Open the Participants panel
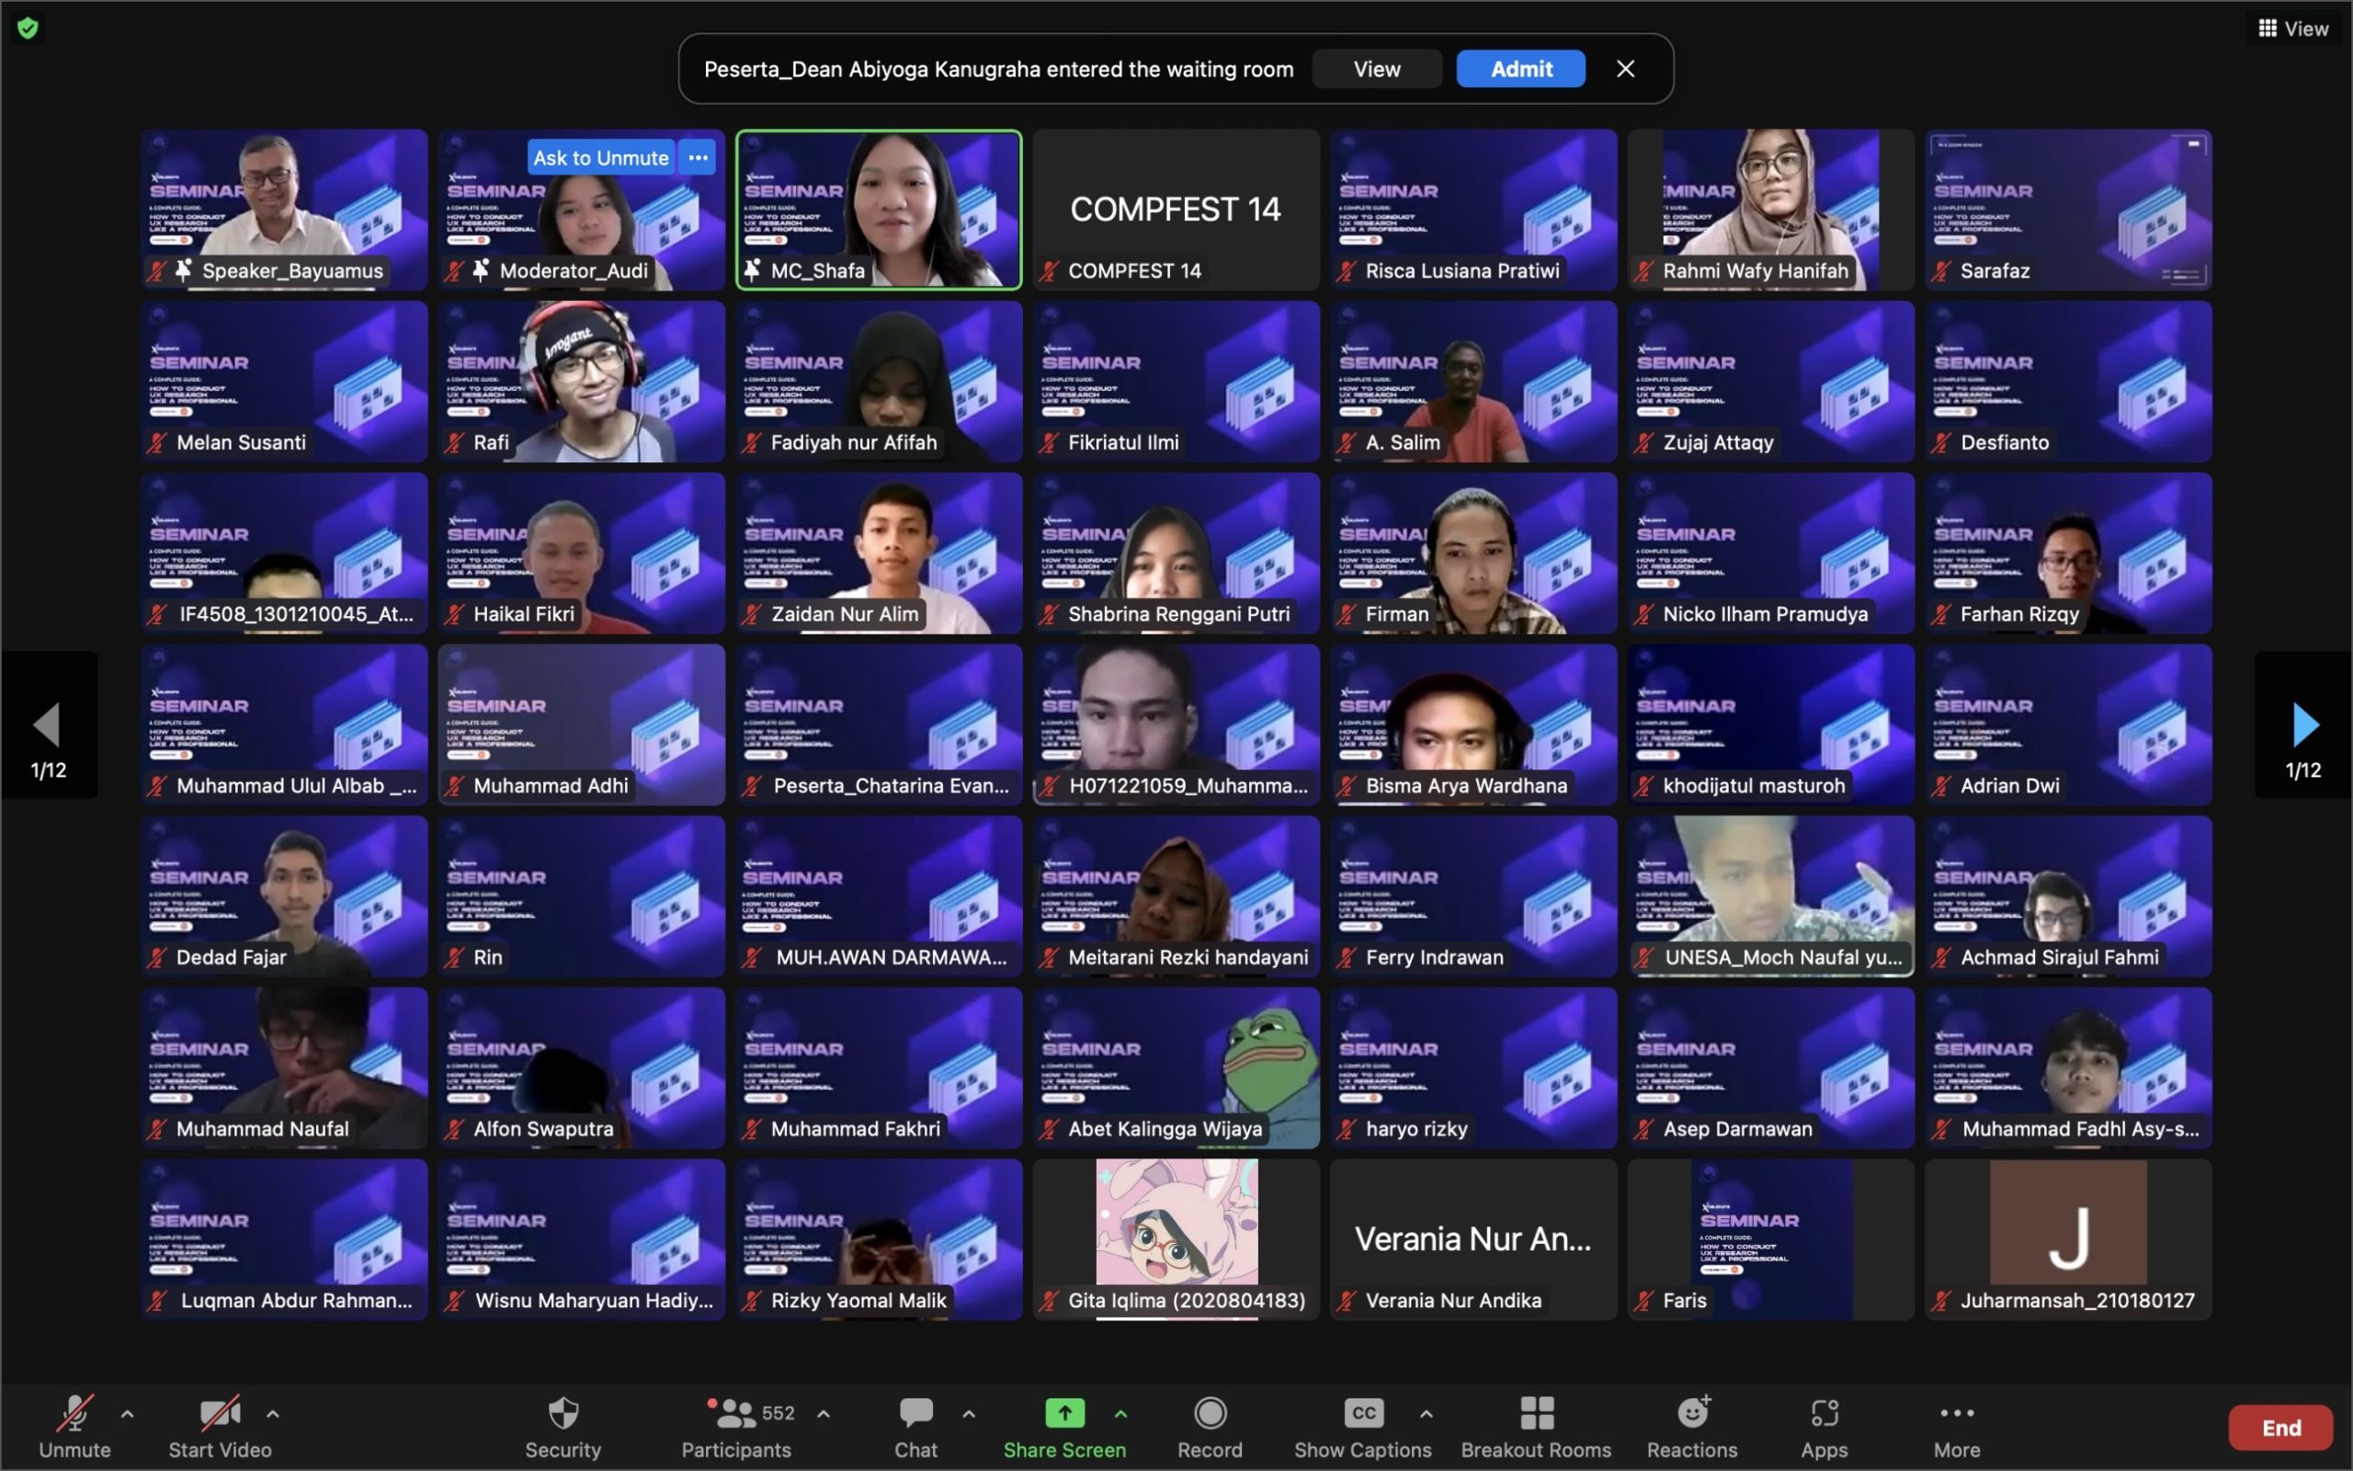The width and height of the screenshot is (2353, 1471). [x=736, y=1426]
